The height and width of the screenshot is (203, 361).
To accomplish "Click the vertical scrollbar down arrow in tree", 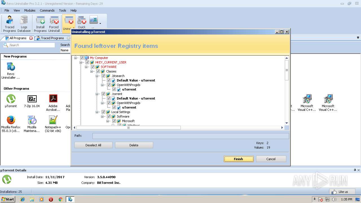I will 287,123.
